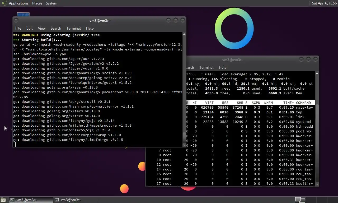Screen dimensions: 338x203
Task: Click the distro logo icon beside Applications
Action: click(4, 3)
